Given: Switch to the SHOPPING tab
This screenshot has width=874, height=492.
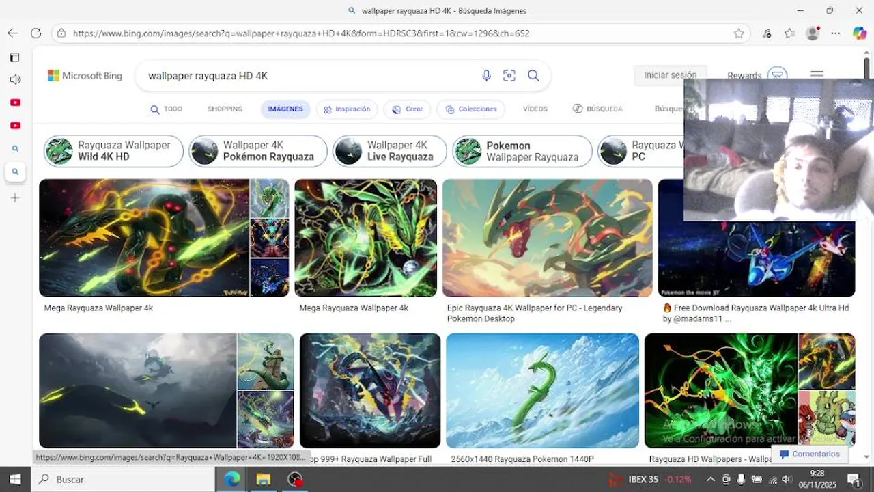Looking at the screenshot, I should [x=225, y=109].
